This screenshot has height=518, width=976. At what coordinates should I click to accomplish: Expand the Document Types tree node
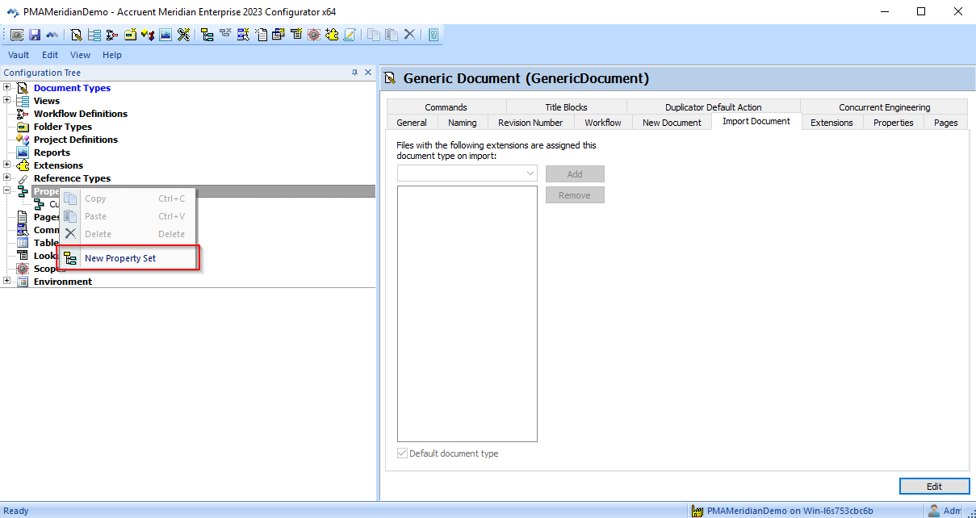point(7,87)
